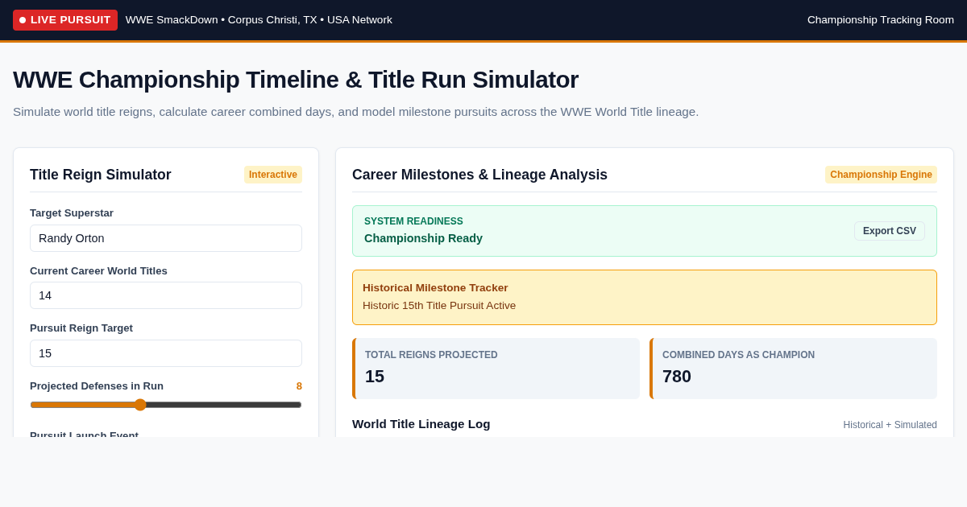Click the Career Milestones & Lineage Analysis heading
The width and height of the screenshot is (967, 507).
click(479, 175)
